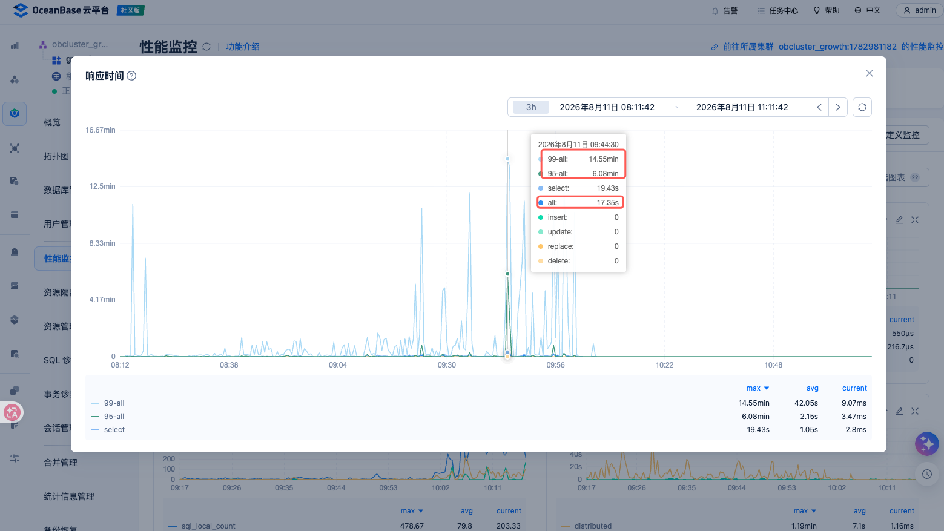Select SQL 诊断 menu item
This screenshot has width=944, height=531.
tap(57, 360)
